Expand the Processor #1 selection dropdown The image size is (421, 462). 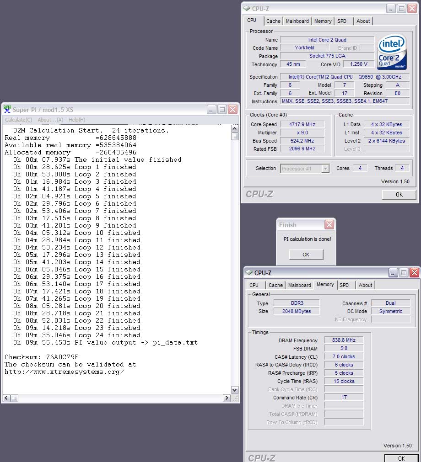(325, 169)
